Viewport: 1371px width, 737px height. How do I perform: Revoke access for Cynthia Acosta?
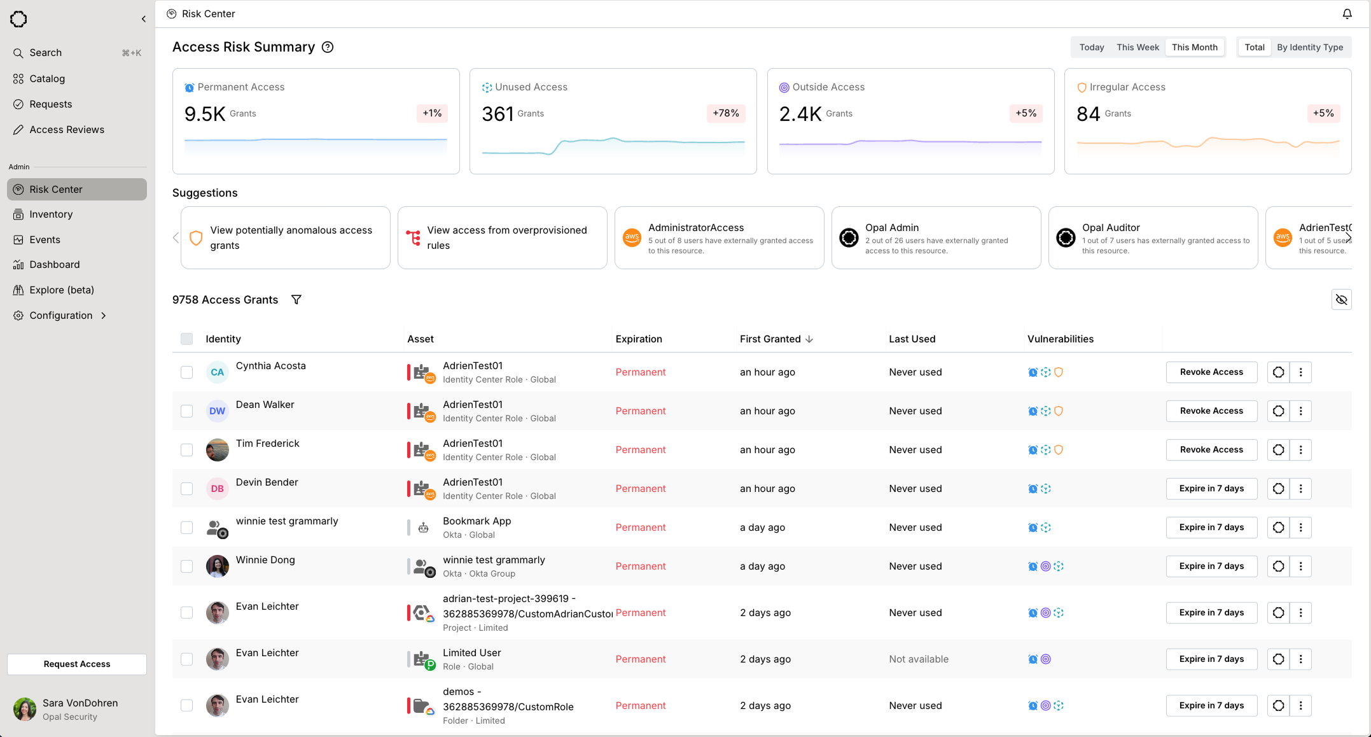[x=1211, y=372]
